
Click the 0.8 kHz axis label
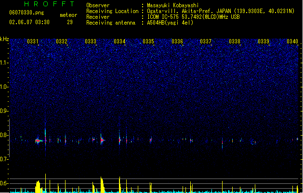[x=4, y=135]
